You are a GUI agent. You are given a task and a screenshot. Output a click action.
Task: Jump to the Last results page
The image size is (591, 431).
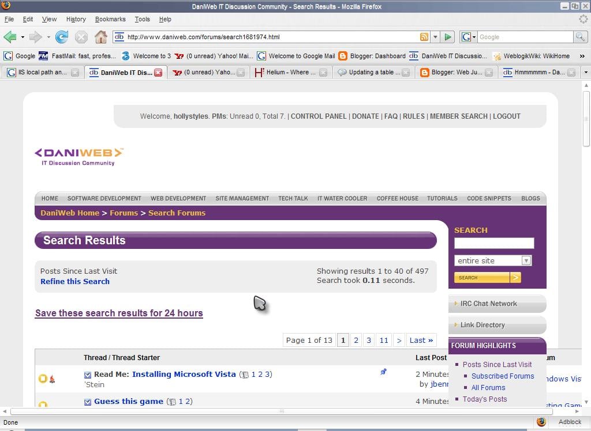421,341
